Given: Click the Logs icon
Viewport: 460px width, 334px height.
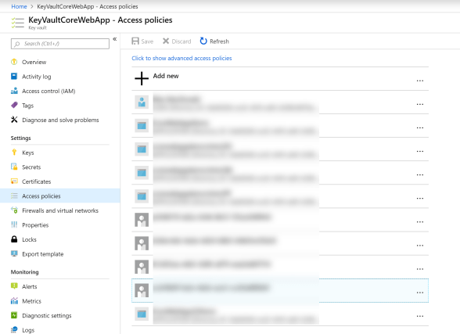Looking at the screenshot, I should [x=14, y=329].
